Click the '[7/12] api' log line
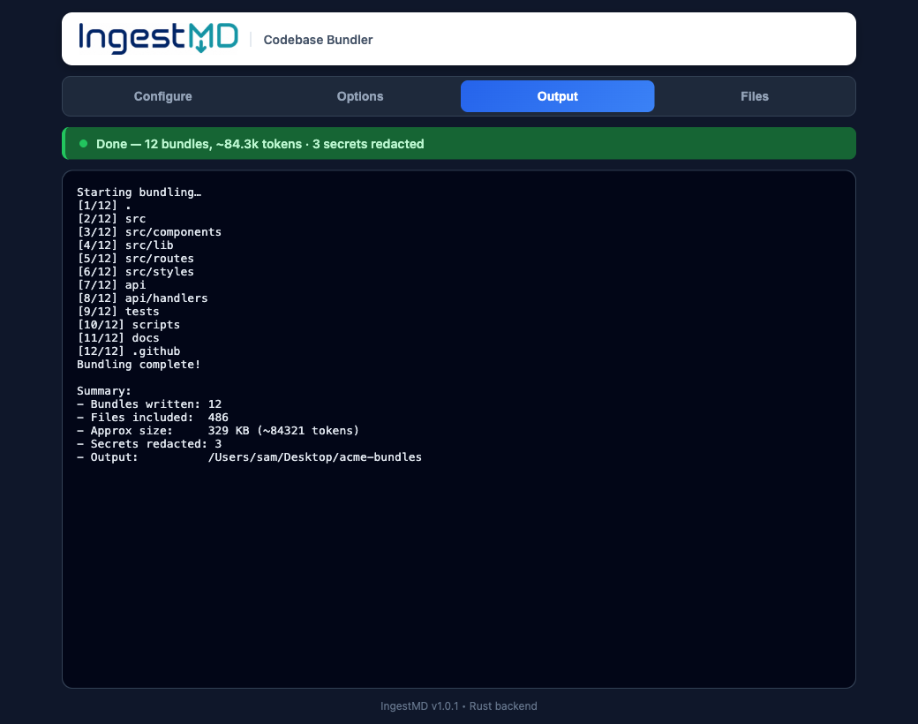918x724 pixels. 111,284
